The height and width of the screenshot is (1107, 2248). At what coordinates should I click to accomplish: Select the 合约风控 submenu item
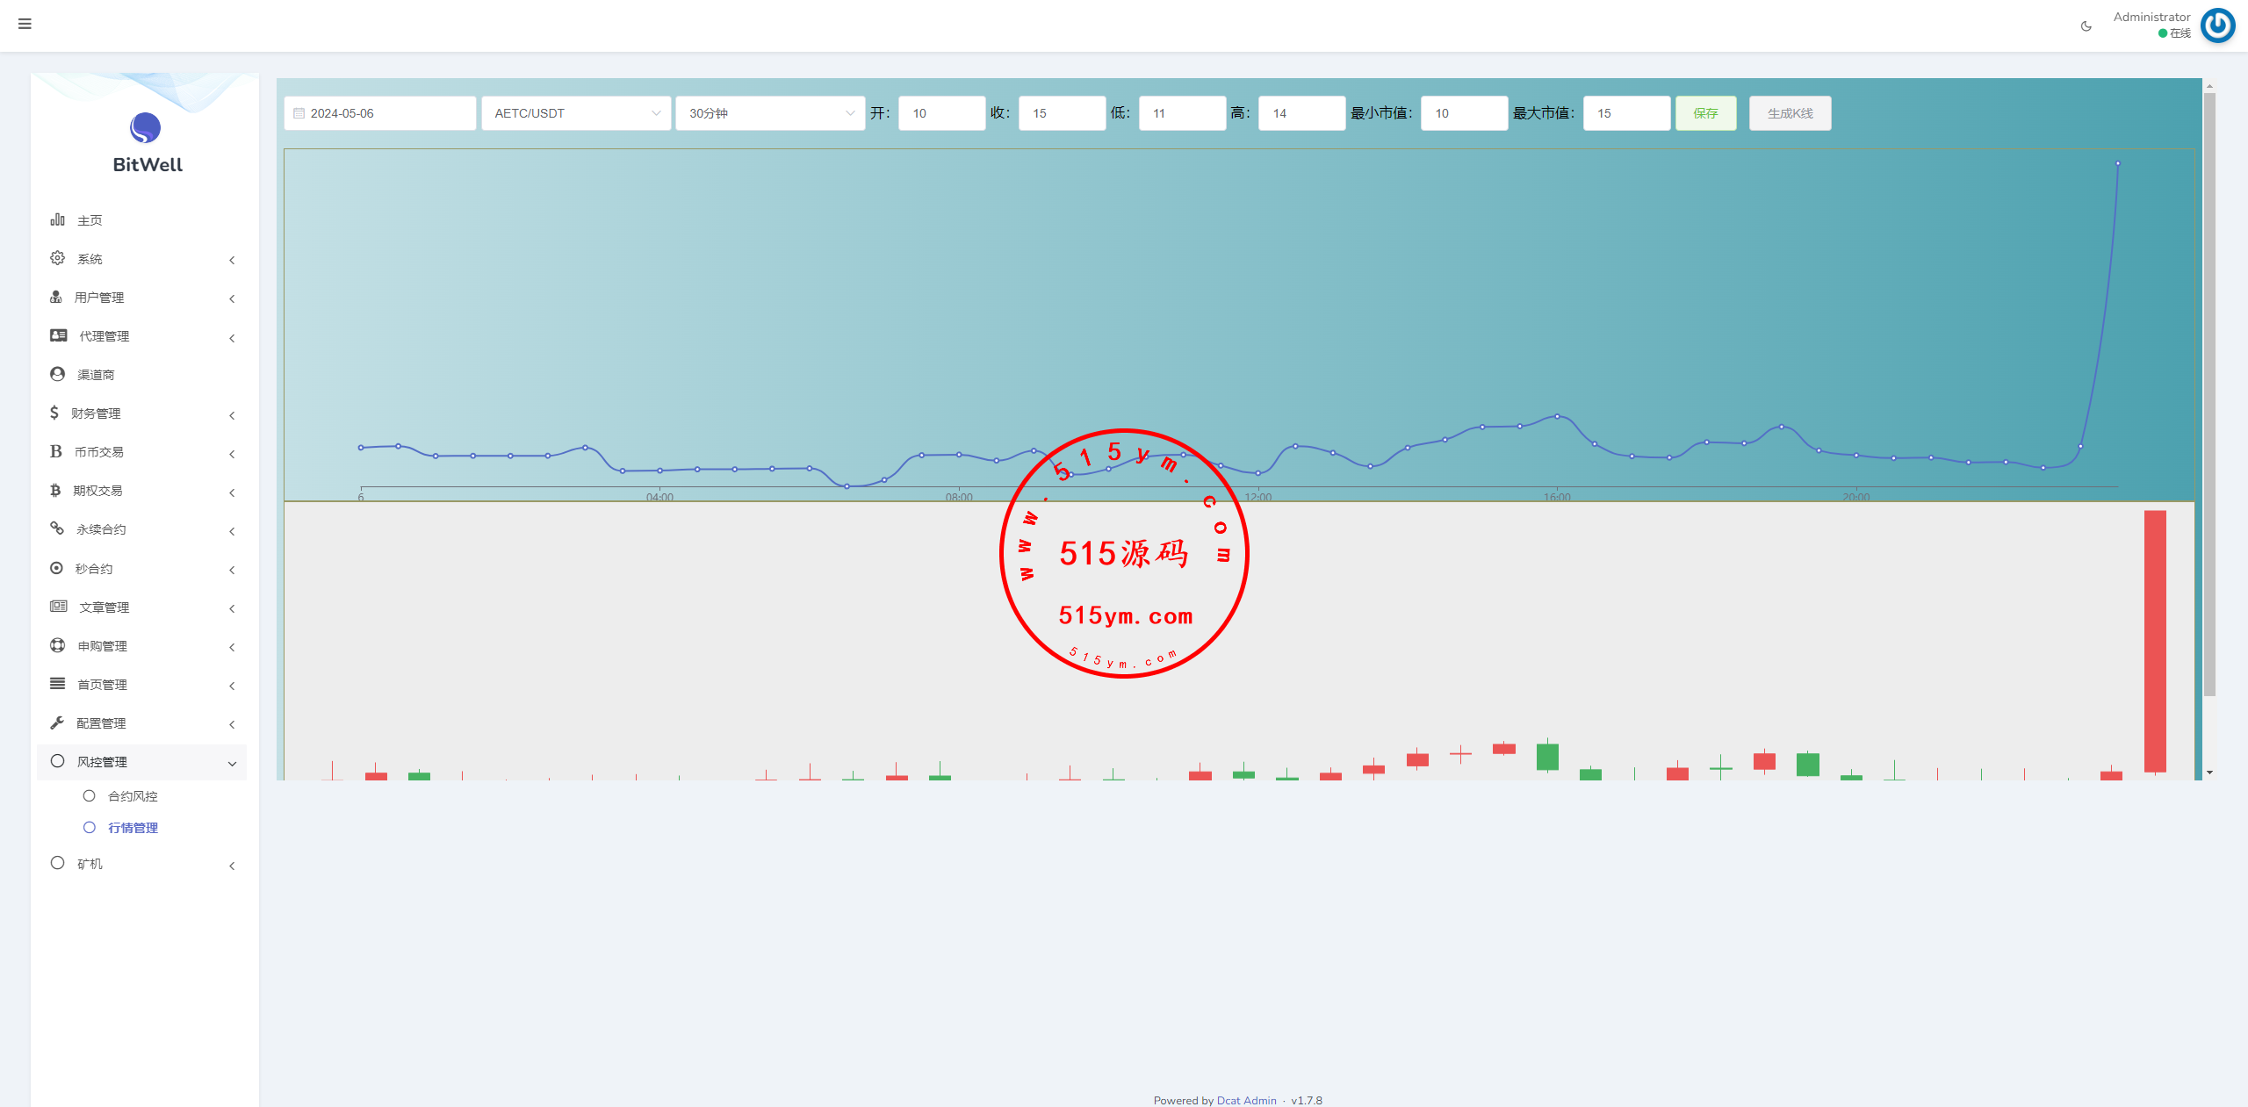pyautogui.click(x=133, y=796)
